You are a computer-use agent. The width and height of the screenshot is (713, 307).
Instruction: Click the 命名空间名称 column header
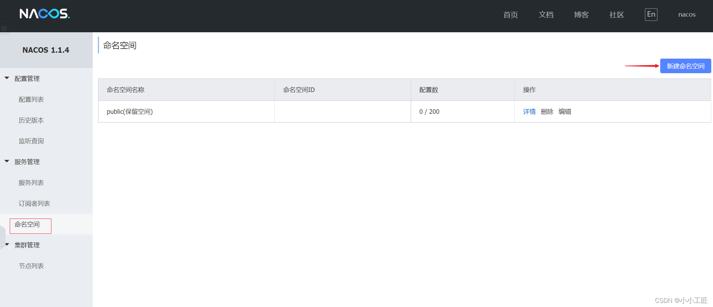186,90
